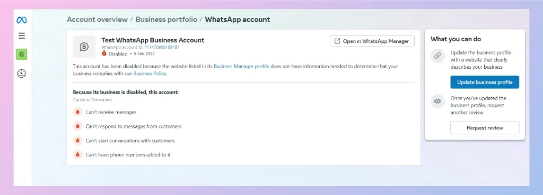Click the external-link icon in Open in WhatsApp Manager
The height and width of the screenshot is (195, 543).
pyautogui.click(x=337, y=41)
